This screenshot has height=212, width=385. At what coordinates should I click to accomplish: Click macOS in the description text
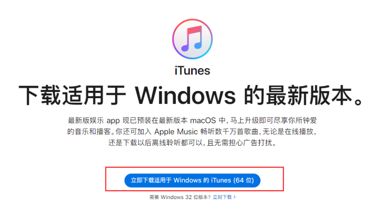203,120
